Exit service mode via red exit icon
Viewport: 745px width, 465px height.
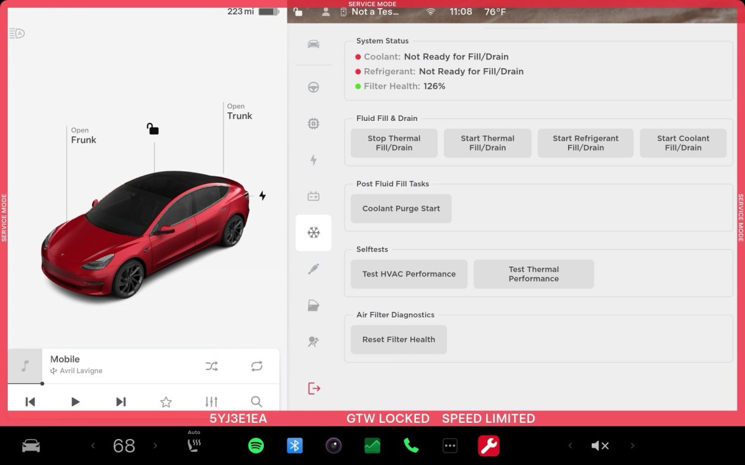pos(314,389)
